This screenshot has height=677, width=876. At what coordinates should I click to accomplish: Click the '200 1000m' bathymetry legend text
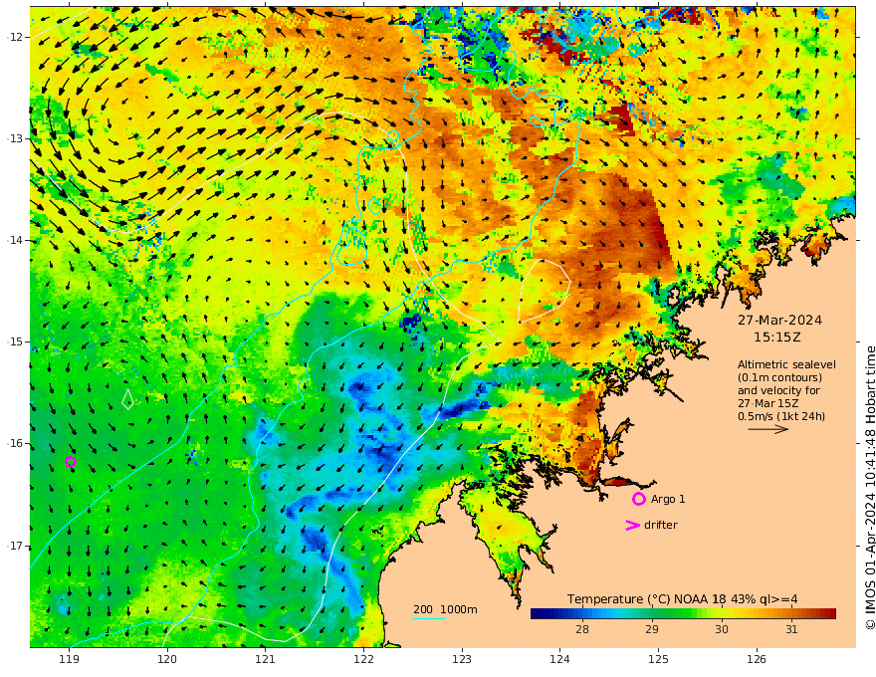tap(445, 609)
